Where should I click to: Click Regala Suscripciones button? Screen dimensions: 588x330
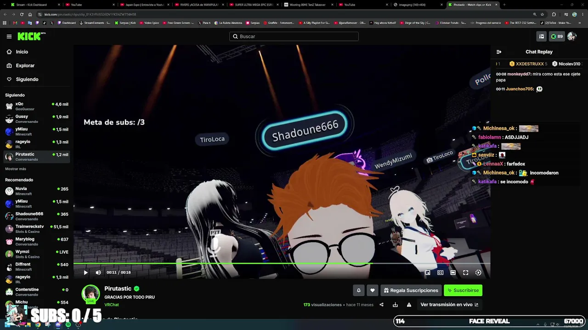point(411,290)
